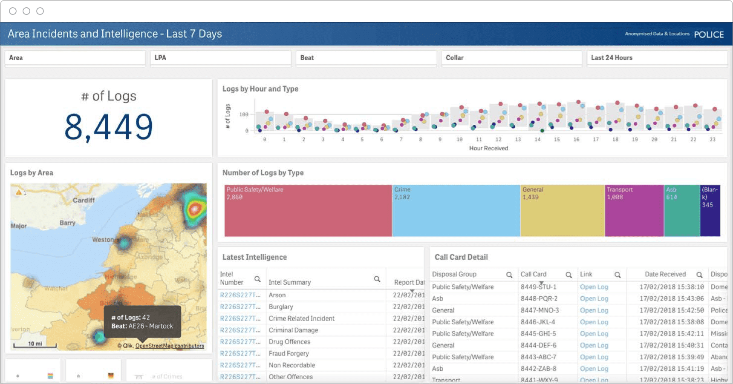Screen dimensions: 733x384
Task: Click the red heatmap hotspot on map
Action: [195, 209]
